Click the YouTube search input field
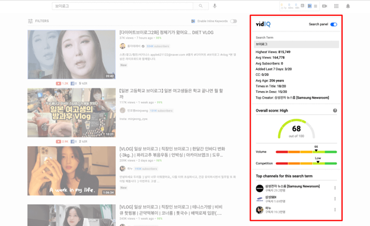 [123, 6]
